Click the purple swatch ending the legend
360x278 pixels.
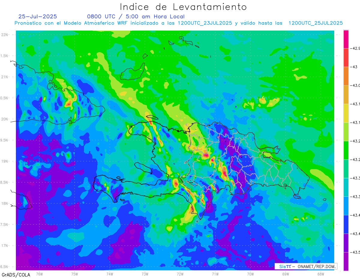[346, 262]
